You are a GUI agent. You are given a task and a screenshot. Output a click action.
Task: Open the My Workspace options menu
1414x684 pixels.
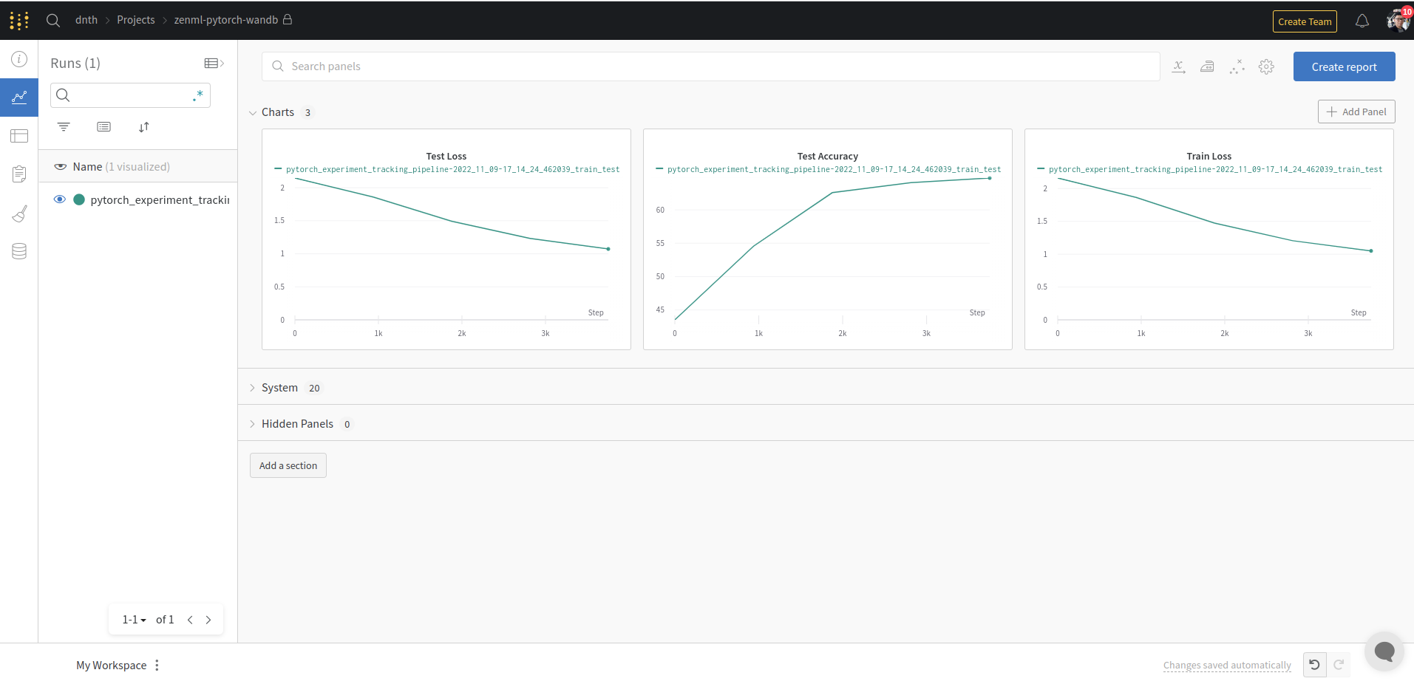point(156,665)
